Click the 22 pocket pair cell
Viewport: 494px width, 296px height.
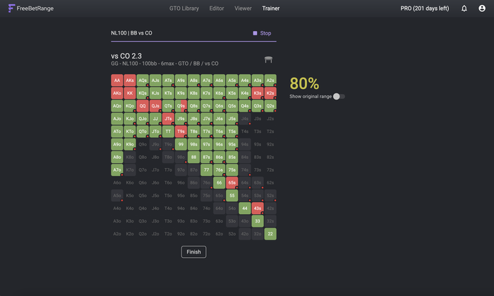tap(270, 234)
